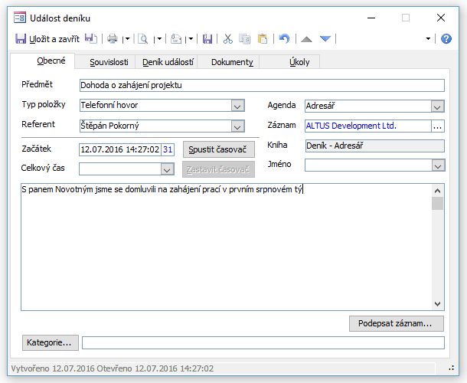Close the Událost deníku window
This screenshot has height=383, width=467.
pos(441,18)
